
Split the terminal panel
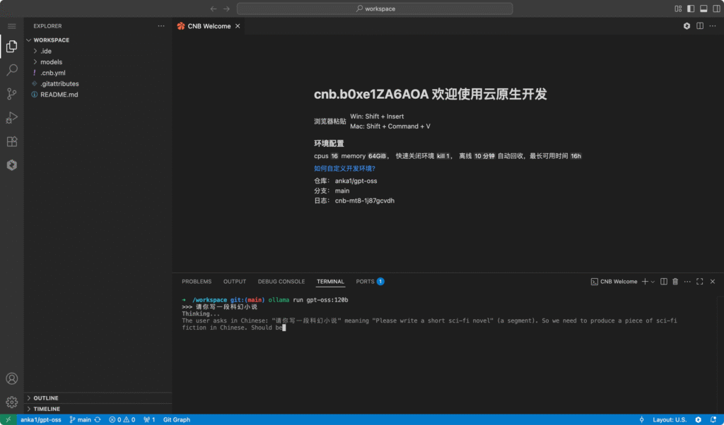[663, 282]
